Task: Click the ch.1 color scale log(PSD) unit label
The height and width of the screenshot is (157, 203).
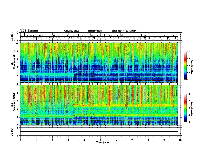Action: [x=192, y=67]
